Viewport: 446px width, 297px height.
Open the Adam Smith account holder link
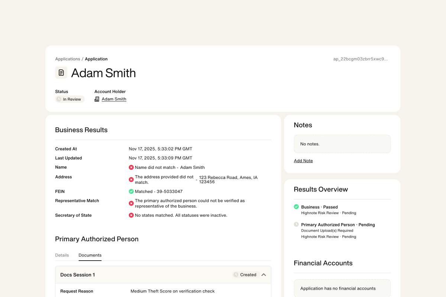tap(114, 99)
